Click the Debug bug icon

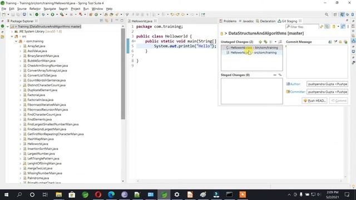coord(43,14)
